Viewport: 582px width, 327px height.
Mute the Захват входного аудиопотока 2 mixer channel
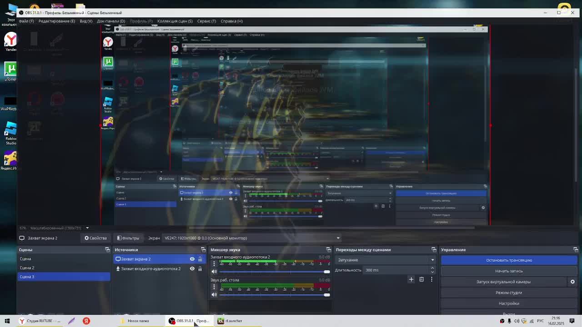point(214,272)
